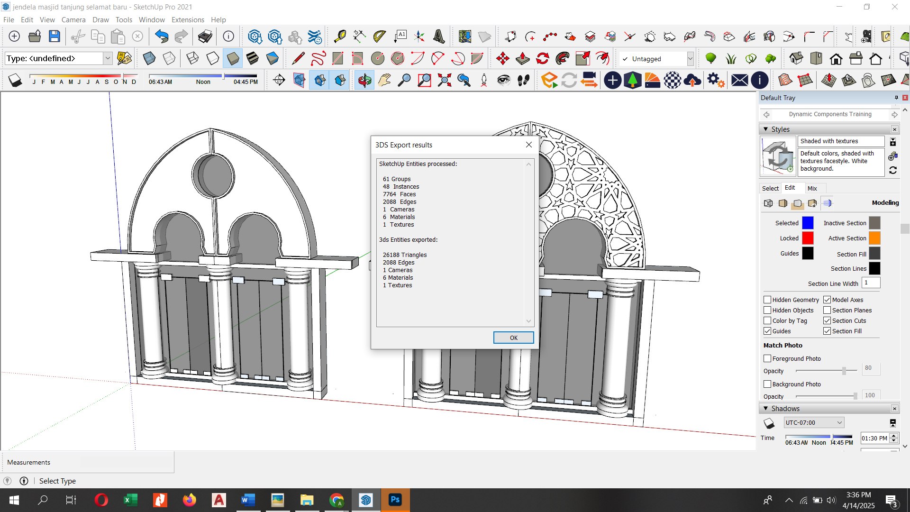910x512 pixels.
Task: Click the Selected blue color swatch
Action: tap(808, 223)
